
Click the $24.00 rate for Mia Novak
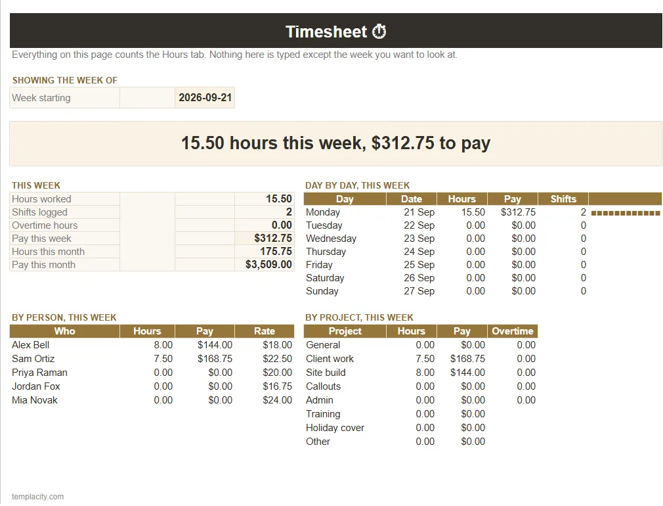coord(278,400)
